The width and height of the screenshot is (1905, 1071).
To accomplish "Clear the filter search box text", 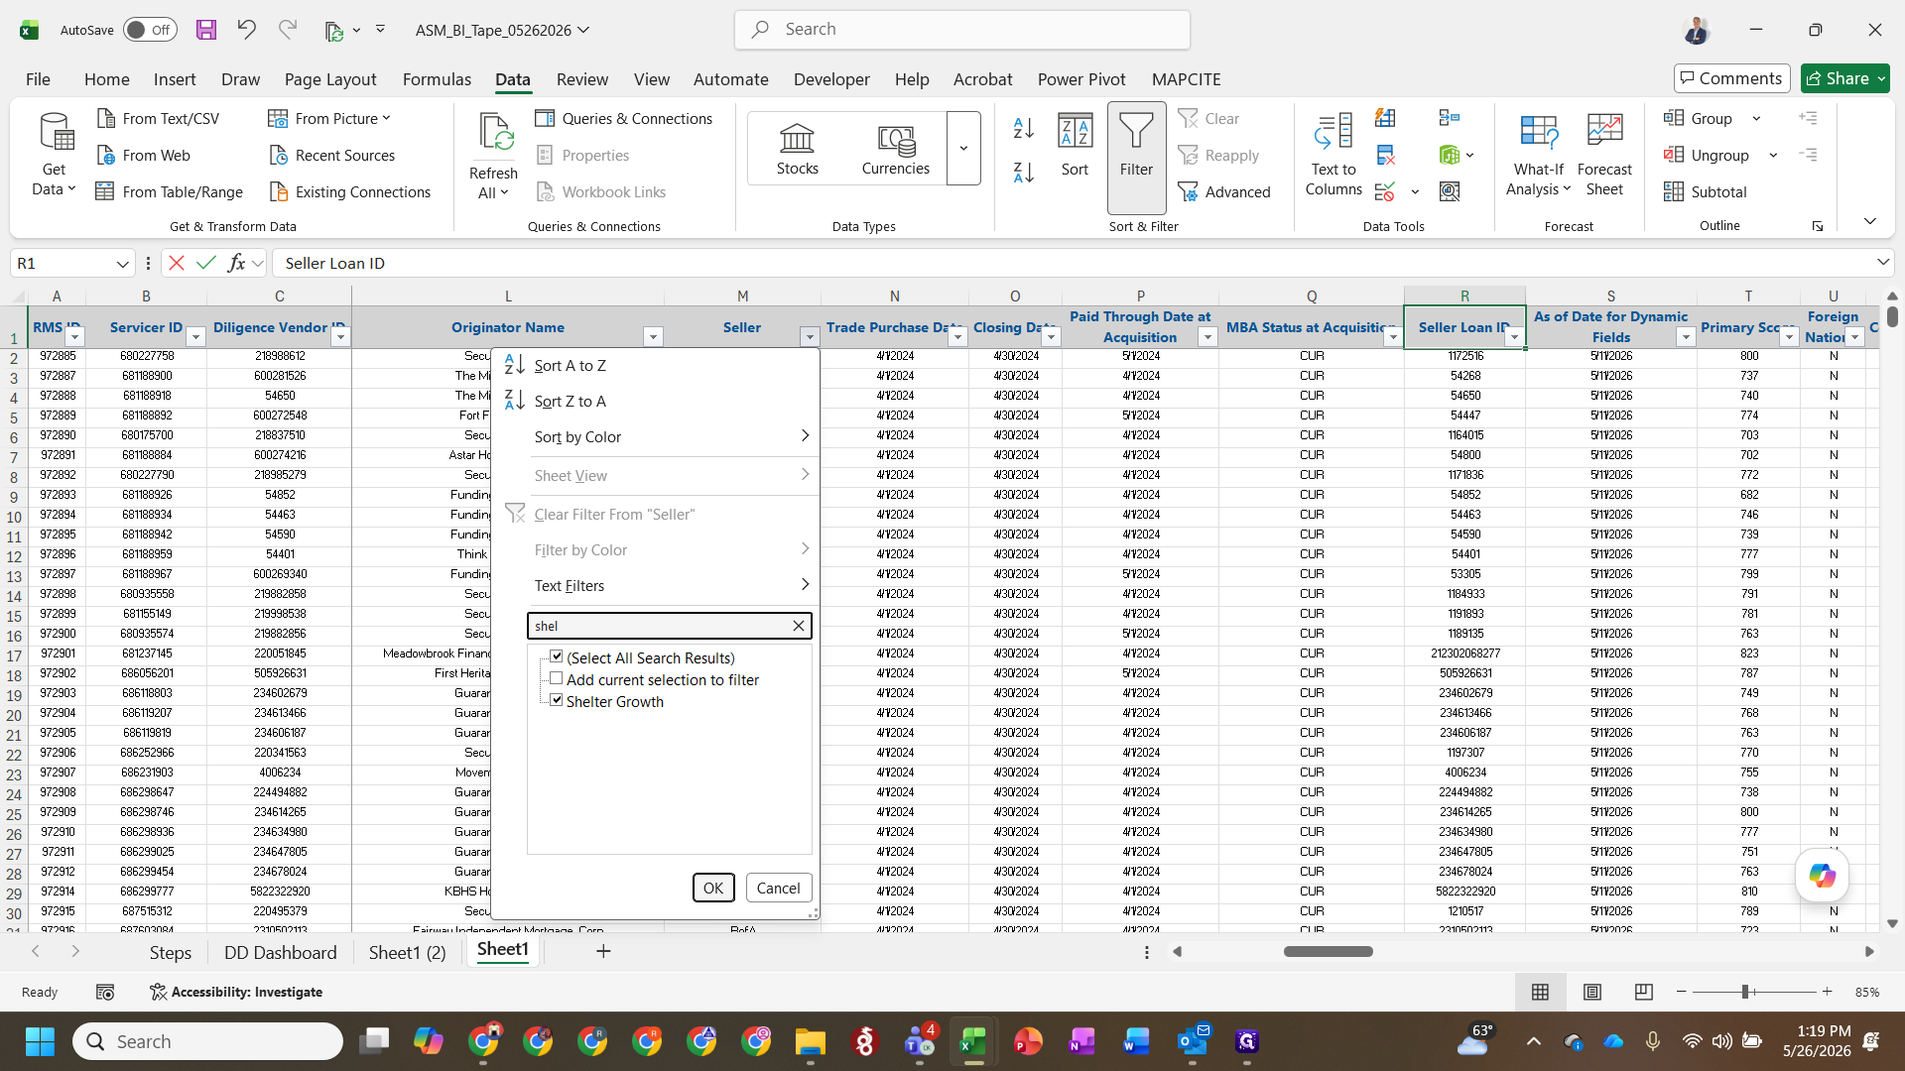I will (799, 626).
